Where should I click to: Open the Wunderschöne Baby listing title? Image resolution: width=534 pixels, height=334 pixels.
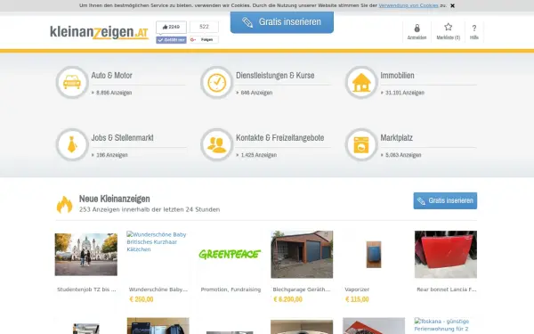[158, 289]
